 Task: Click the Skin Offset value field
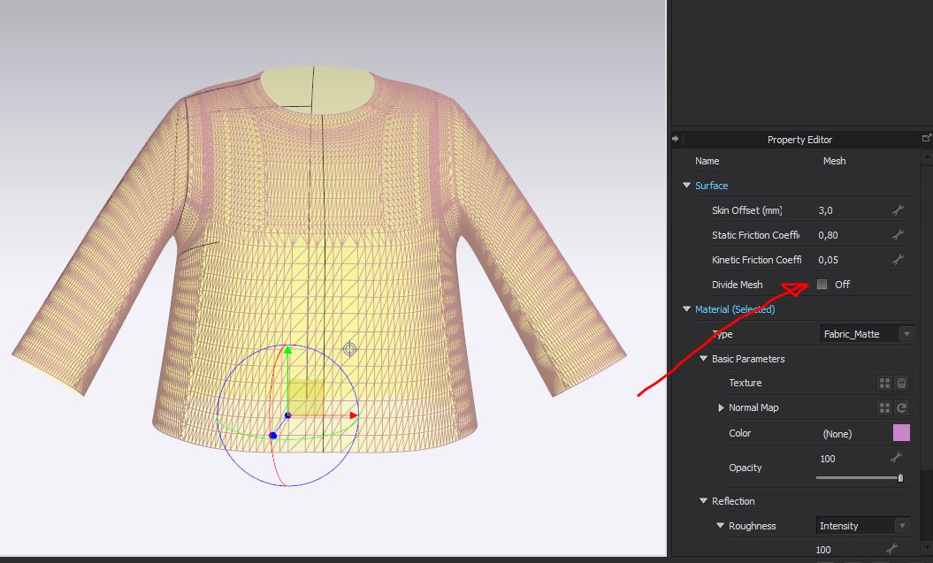coord(849,210)
